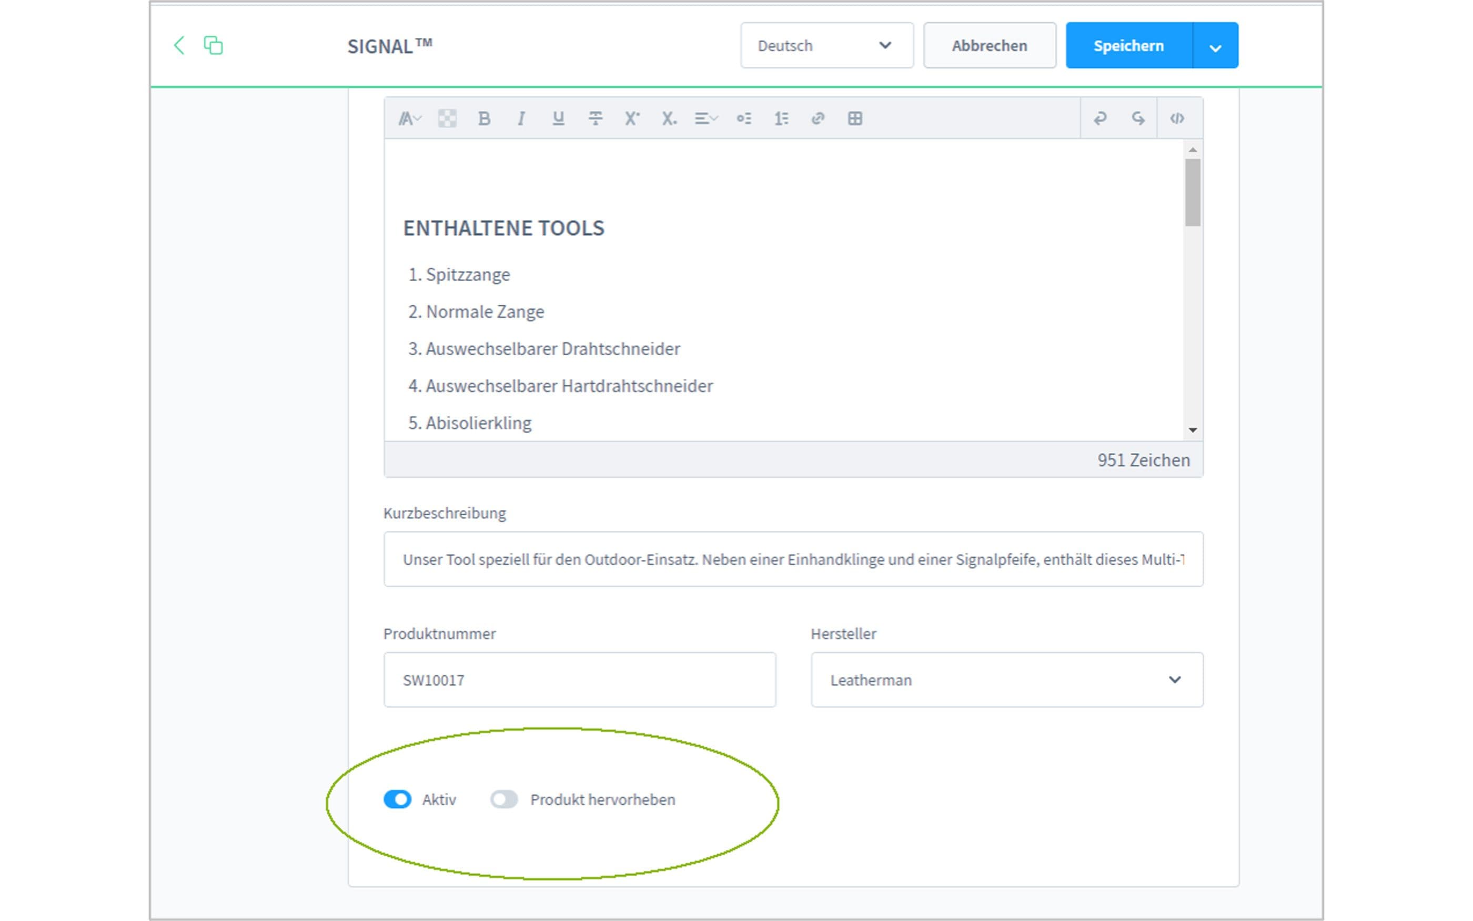Expand the Speichern split-button dropdown arrow

pyautogui.click(x=1215, y=45)
